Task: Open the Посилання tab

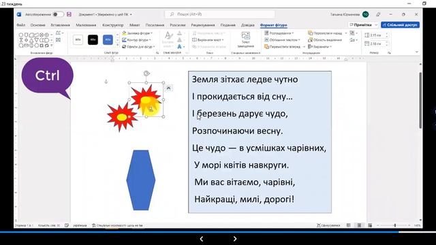Action: (155, 25)
